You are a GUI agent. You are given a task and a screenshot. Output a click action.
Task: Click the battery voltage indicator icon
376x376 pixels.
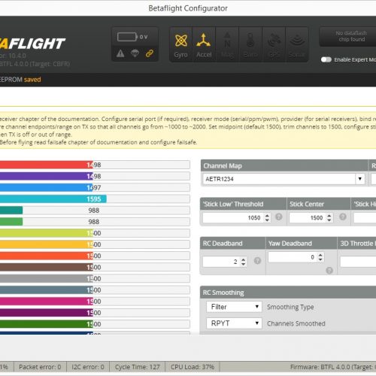coord(127,37)
